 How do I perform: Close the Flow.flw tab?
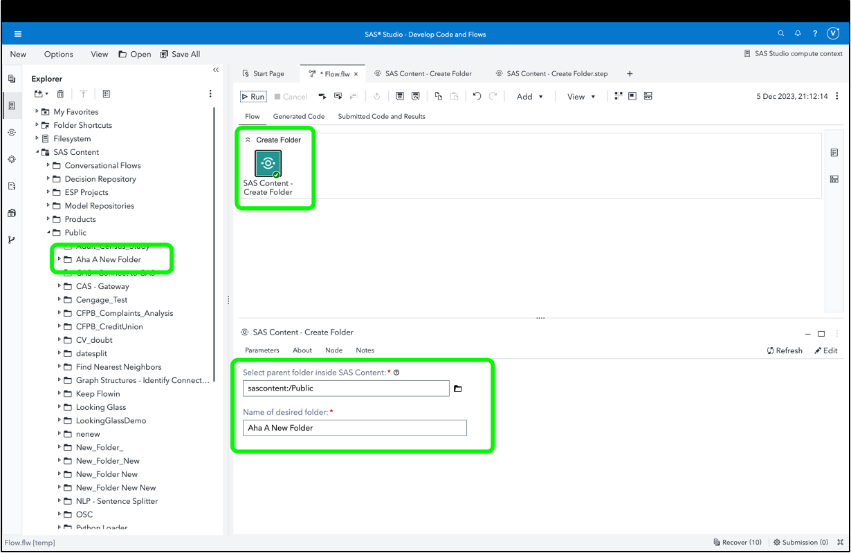pyautogui.click(x=356, y=74)
